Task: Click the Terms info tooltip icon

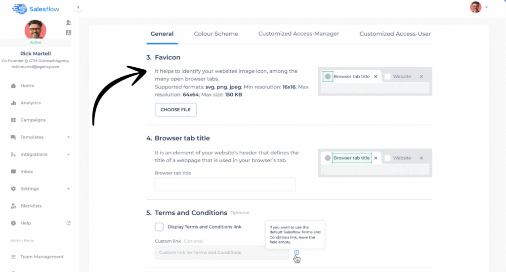Action: [x=296, y=252]
